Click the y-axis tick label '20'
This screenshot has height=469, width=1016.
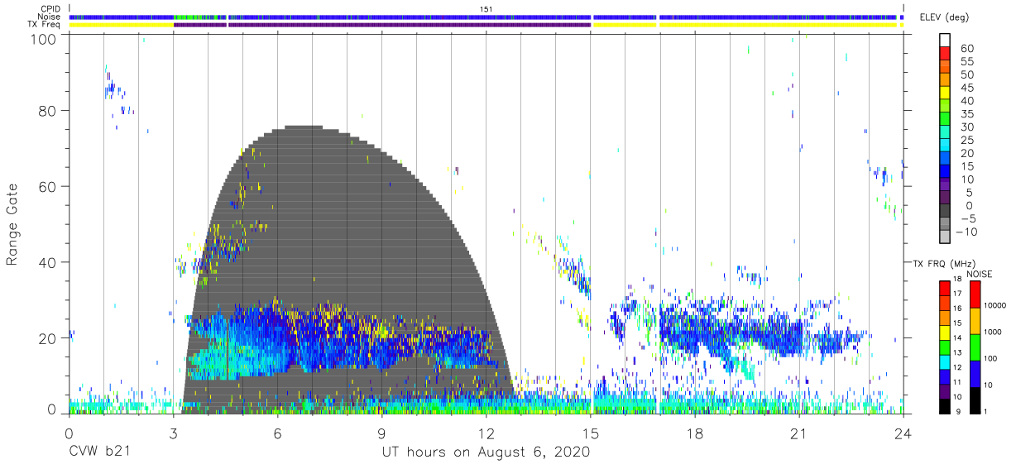tap(47, 338)
